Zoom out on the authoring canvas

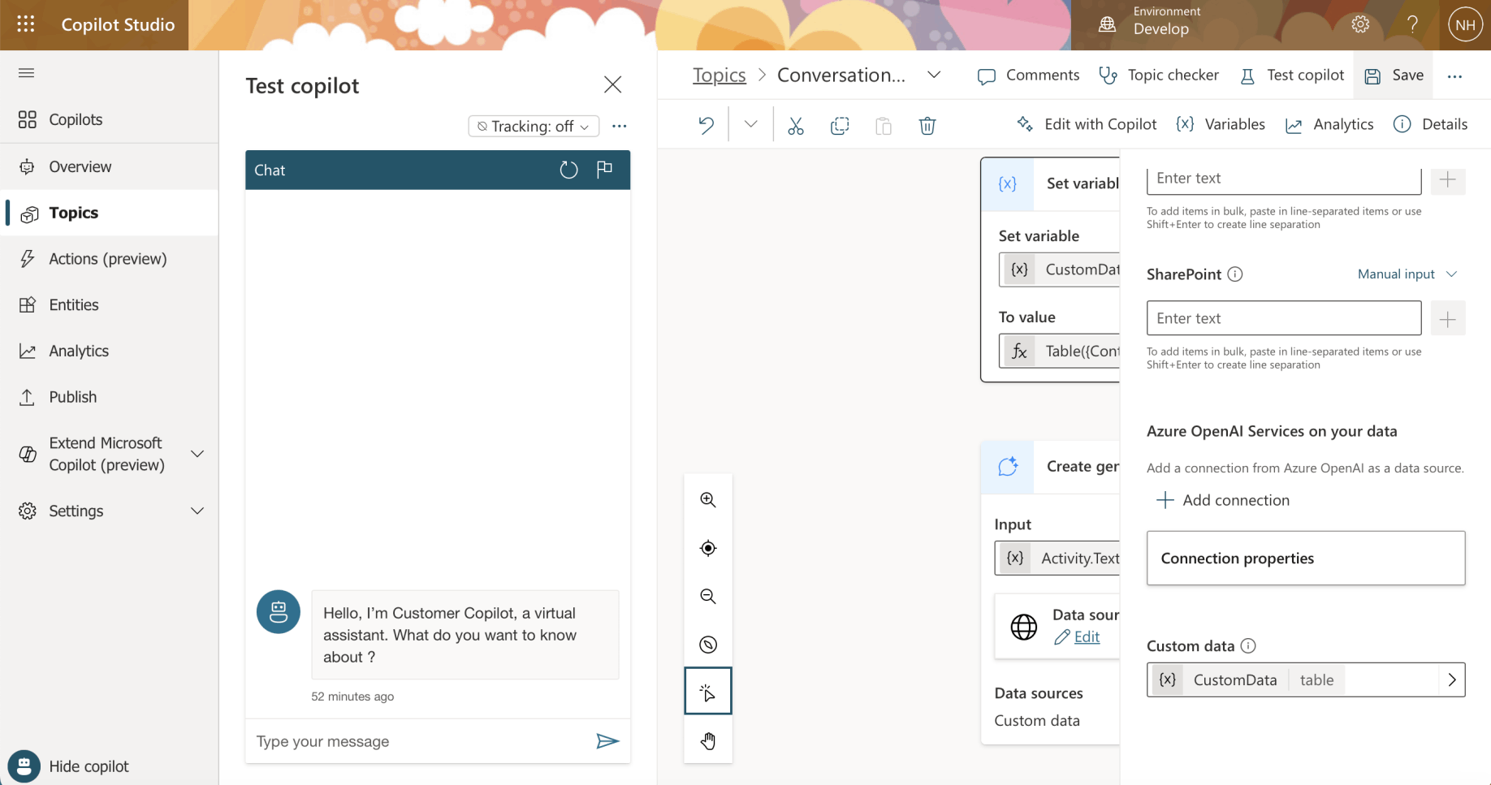[708, 597]
